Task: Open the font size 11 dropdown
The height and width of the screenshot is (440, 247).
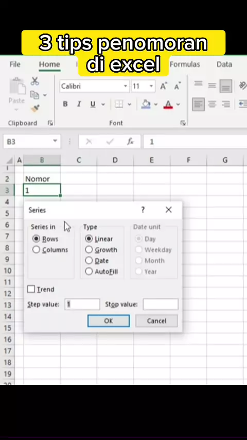Action: [151, 86]
